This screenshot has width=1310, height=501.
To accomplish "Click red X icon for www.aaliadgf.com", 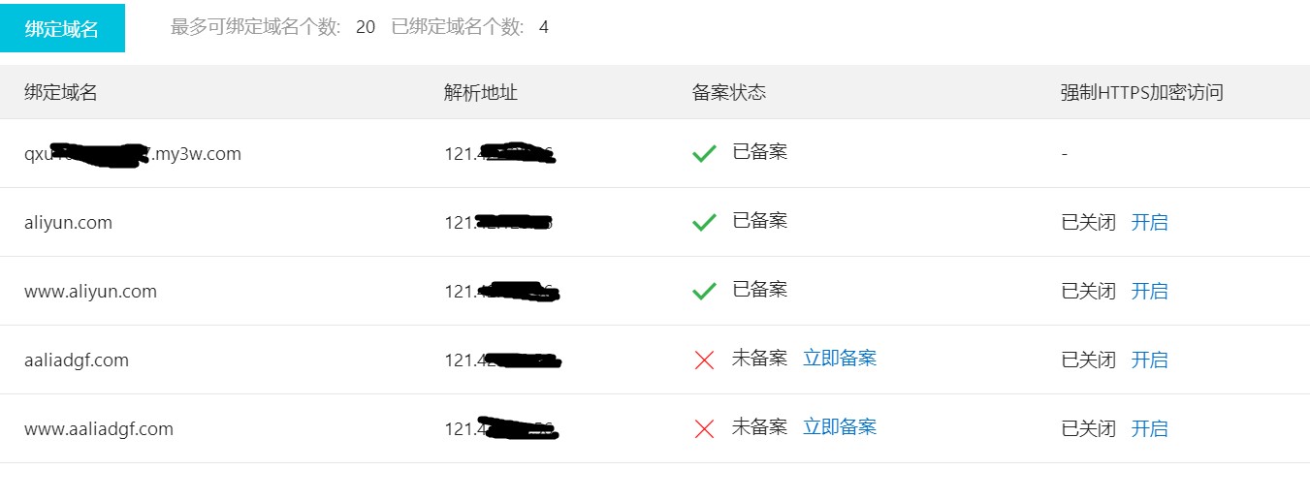I will coord(705,428).
